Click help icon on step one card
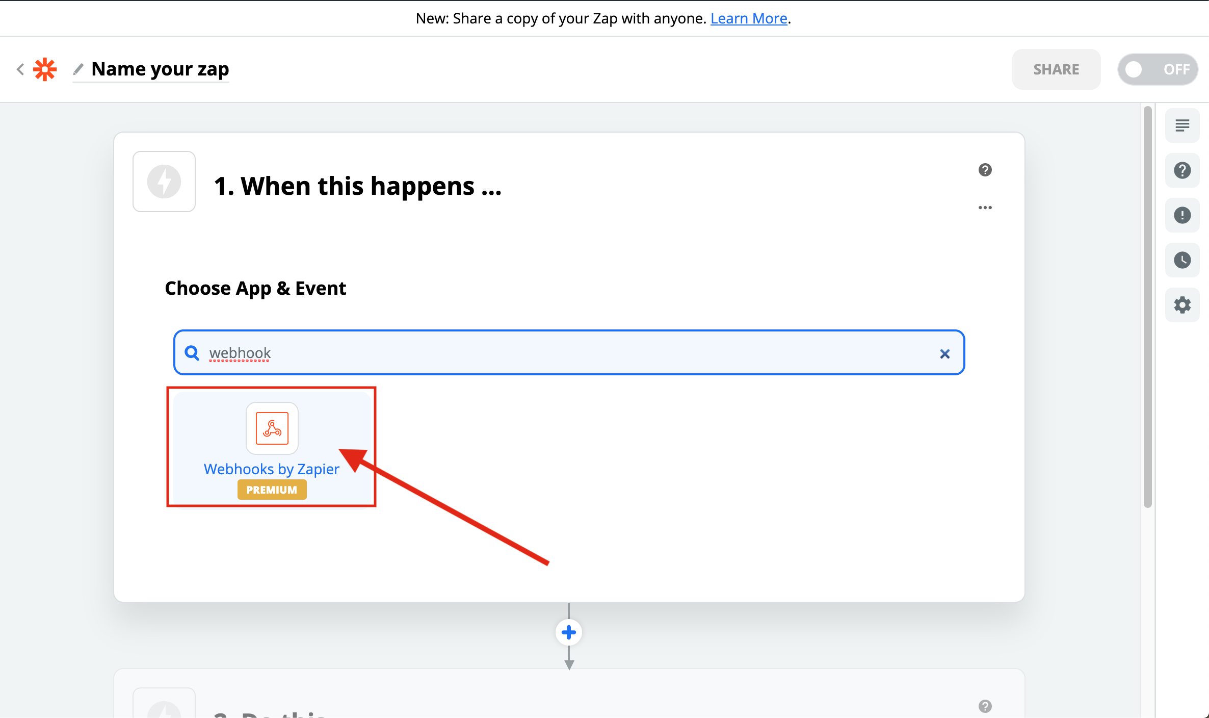 click(x=985, y=170)
